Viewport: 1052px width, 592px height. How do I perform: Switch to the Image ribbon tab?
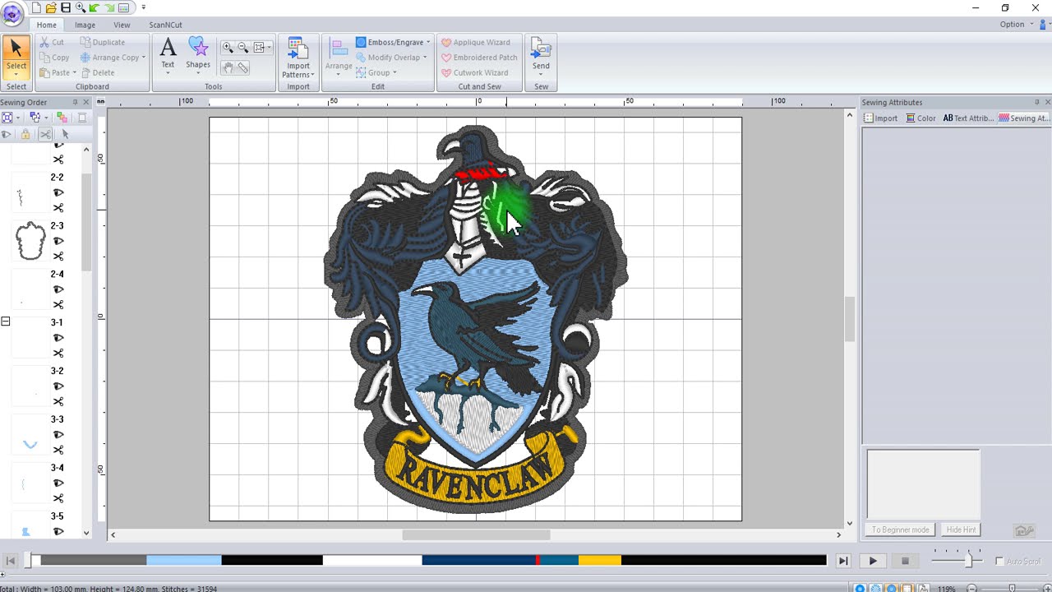pyautogui.click(x=85, y=25)
